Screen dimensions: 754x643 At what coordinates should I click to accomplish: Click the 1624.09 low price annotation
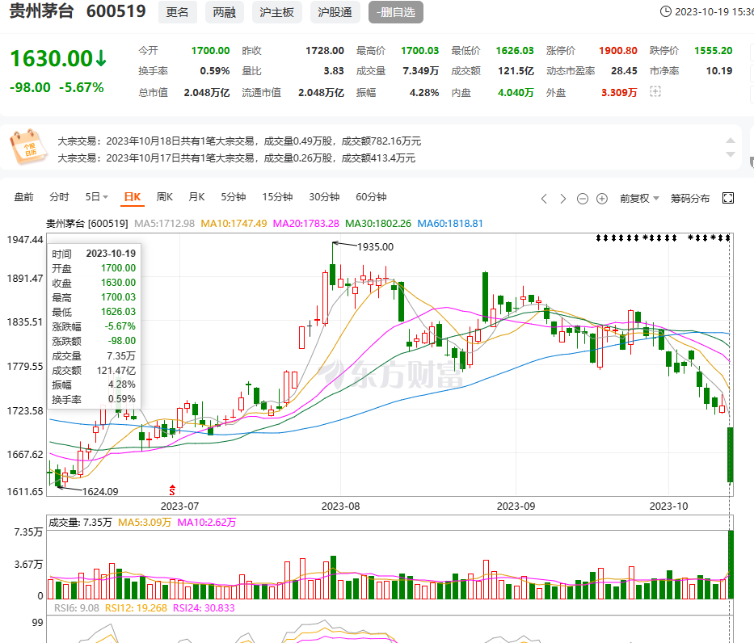(100, 492)
